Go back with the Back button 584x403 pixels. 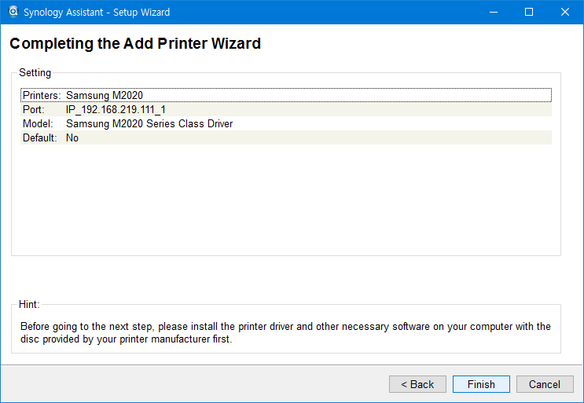[417, 384]
